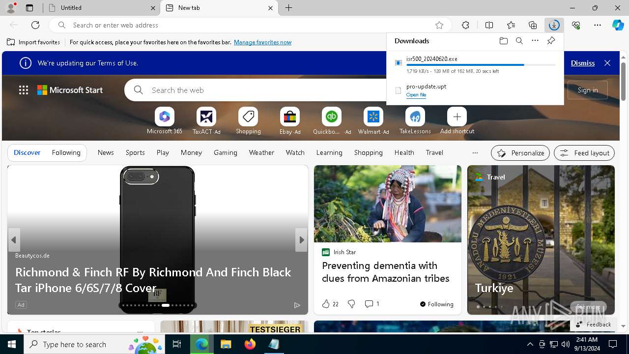Open the Sports category
629x354 pixels.
pos(135,153)
